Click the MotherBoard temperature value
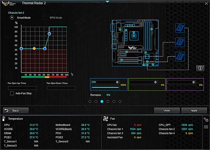Image resolution: width=210 pixels, height=150 pixels. click(85, 125)
